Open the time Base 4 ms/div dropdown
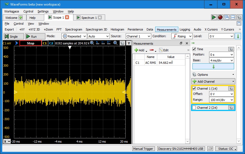 click(222, 60)
